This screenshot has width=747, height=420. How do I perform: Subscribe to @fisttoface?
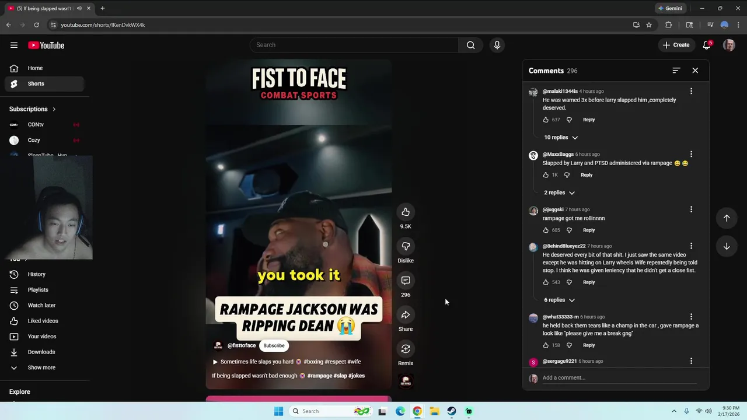(274, 346)
